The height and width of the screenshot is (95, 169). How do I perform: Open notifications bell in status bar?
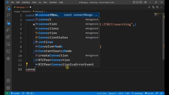coord(161,93)
